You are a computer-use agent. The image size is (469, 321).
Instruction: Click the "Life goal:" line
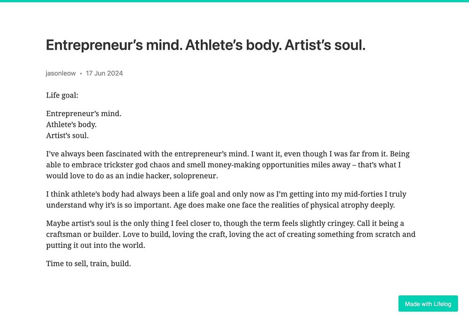(62, 95)
